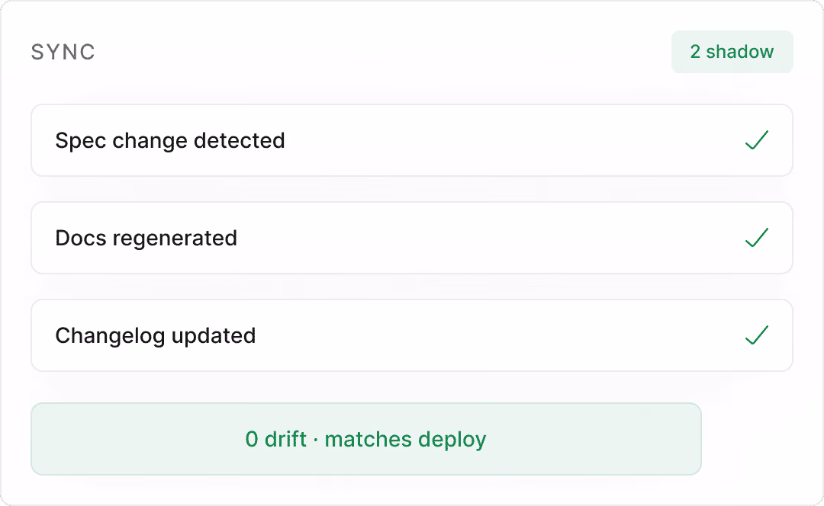Click the Docs regenerated label text
This screenshot has height=506, width=824.
pos(146,239)
